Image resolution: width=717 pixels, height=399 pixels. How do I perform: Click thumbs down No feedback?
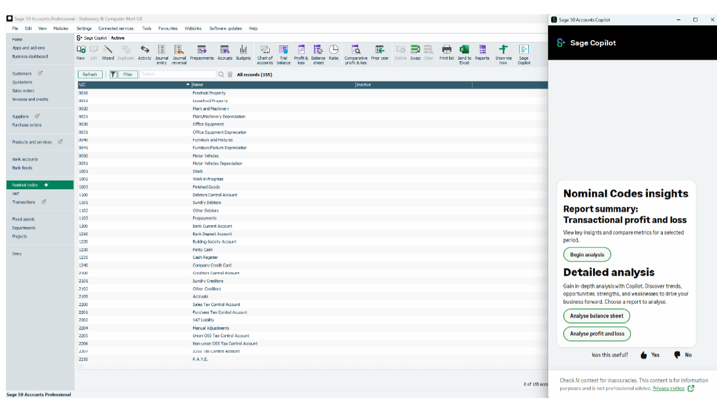(x=682, y=355)
